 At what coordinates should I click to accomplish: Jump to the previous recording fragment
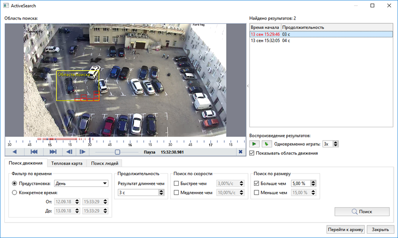tap(34, 152)
